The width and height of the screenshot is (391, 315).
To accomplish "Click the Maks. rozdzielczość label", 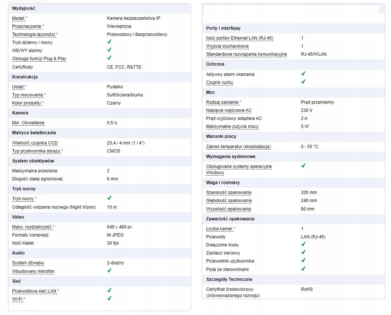I will [x=32, y=227].
